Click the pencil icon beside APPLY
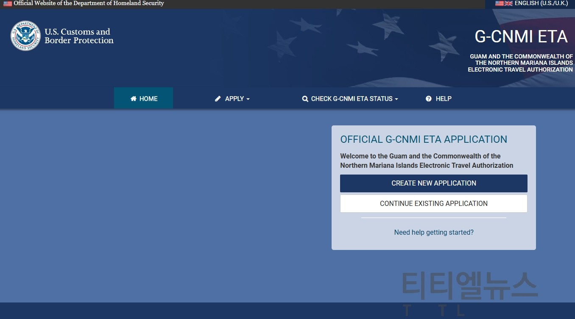The width and height of the screenshot is (575, 319). [218, 99]
